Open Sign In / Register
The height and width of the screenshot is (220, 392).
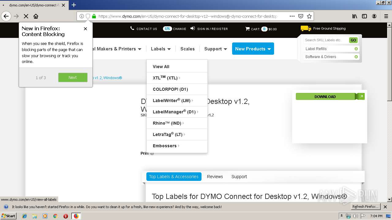(x=209, y=29)
